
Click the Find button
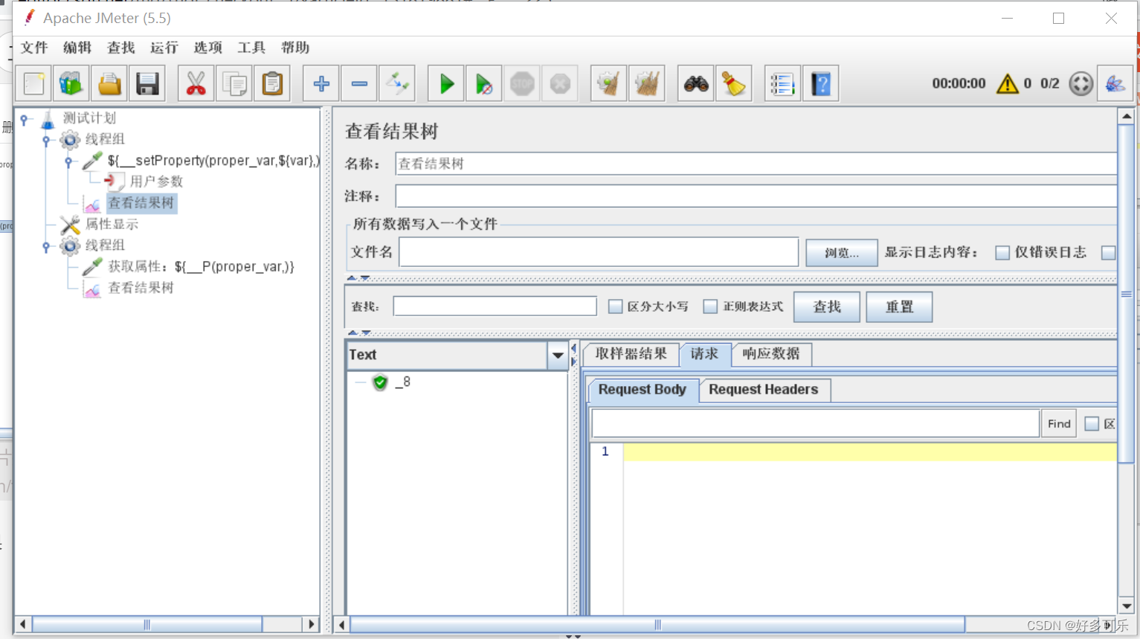[x=1059, y=424]
